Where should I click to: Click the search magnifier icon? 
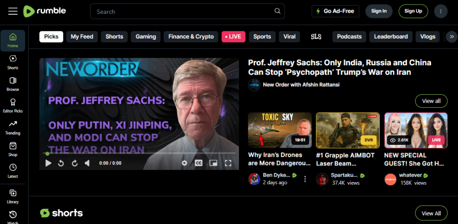[277, 11]
